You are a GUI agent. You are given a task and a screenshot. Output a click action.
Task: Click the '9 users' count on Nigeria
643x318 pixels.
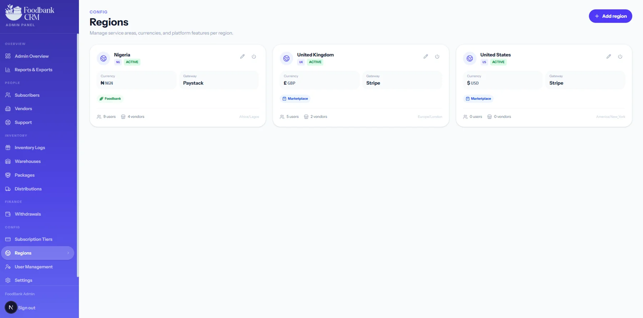[x=106, y=117]
